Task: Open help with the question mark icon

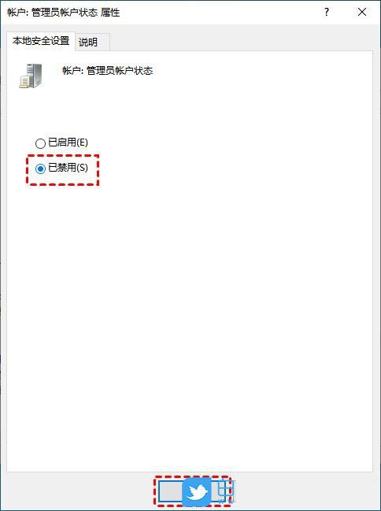Action: [327, 13]
